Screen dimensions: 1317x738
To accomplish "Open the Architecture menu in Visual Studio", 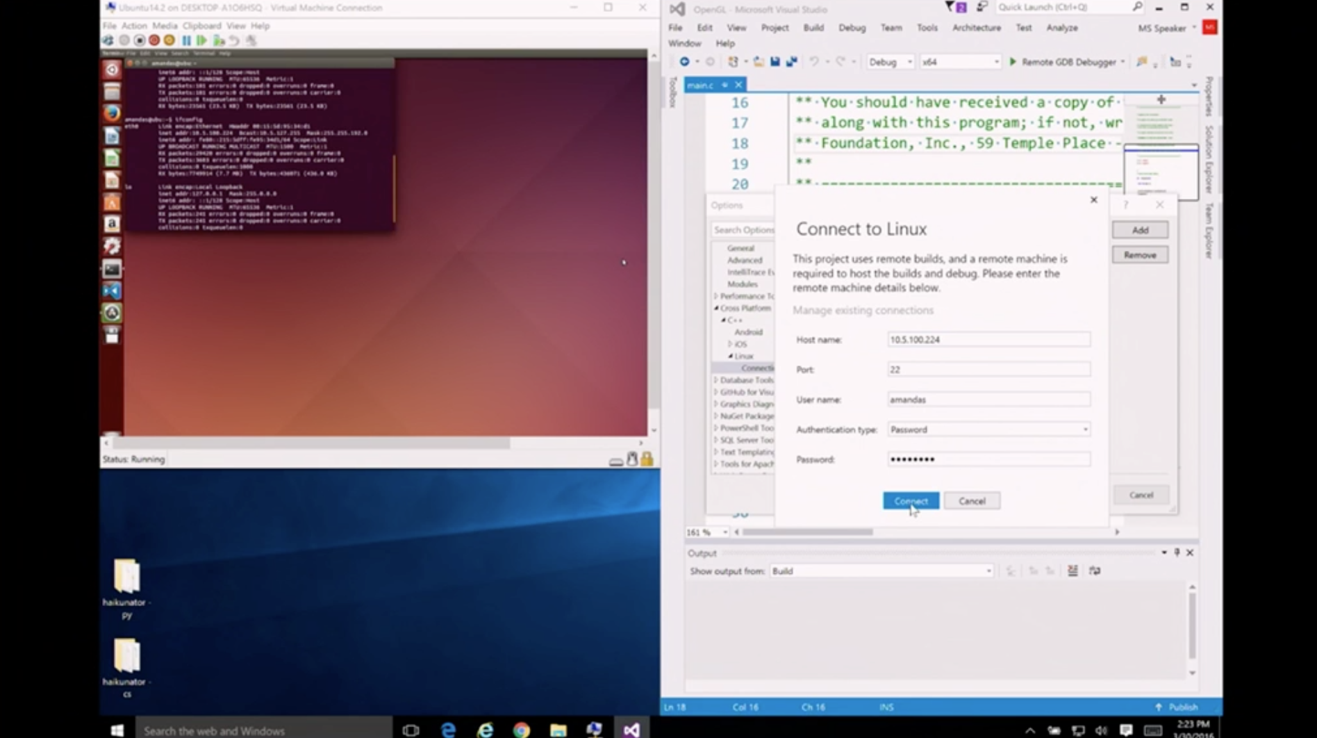I will tap(977, 28).
